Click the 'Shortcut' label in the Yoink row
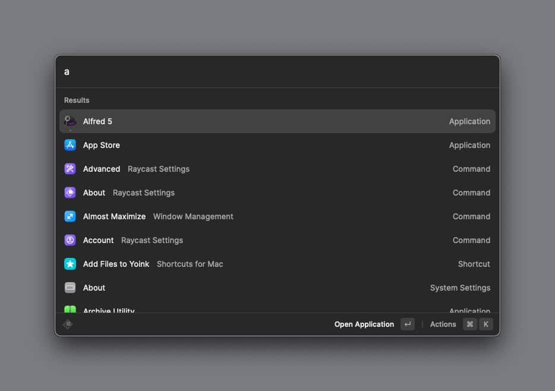This screenshot has height=391, width=555. [474, 264]
